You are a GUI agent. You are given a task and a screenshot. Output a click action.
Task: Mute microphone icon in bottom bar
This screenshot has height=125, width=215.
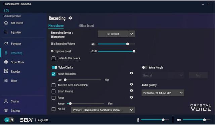138,120
